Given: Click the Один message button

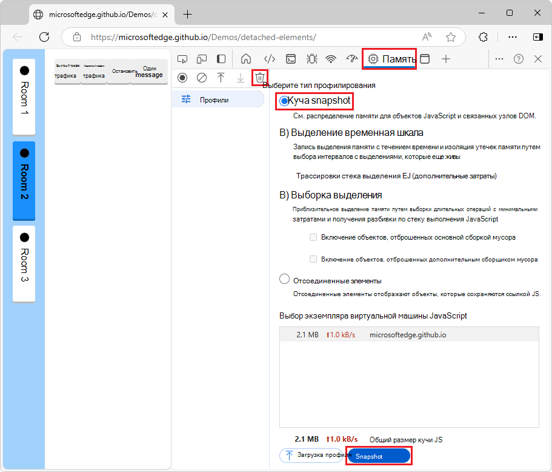Looking at the screenshot, I should coord(149,72).
